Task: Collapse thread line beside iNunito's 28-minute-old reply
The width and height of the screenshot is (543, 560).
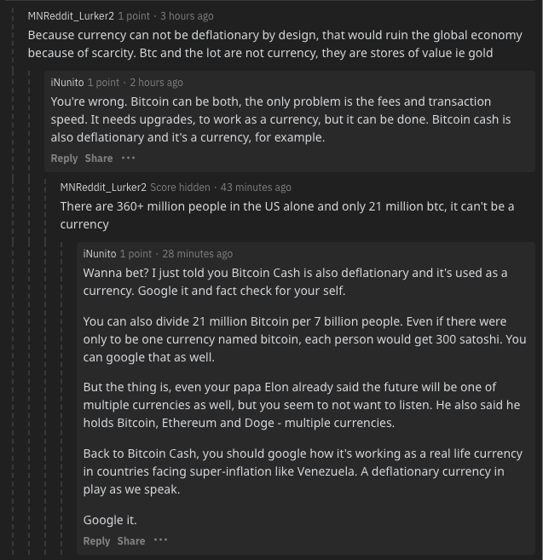Action: coord(61,398)
